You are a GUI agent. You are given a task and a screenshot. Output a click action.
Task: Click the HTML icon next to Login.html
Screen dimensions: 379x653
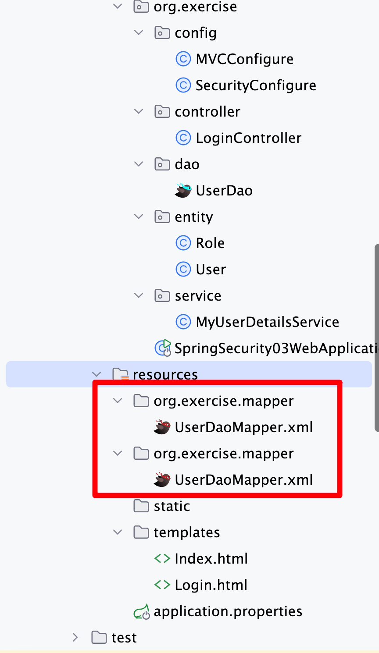[162, 585]
